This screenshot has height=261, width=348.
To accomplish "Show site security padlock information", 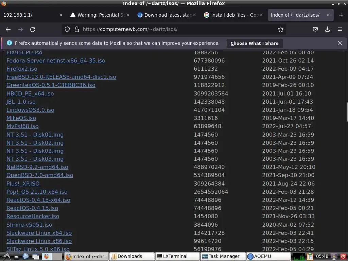I will pyautogui.click(x=77, y=29).
